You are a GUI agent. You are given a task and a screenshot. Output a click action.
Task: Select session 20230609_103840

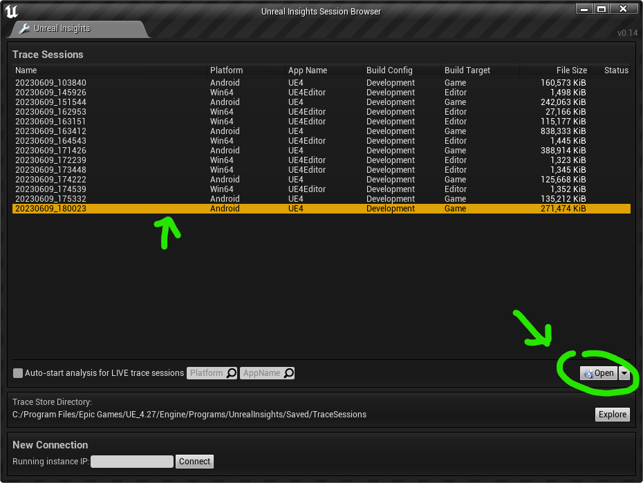pyautogui.click(x=321, y=83)
